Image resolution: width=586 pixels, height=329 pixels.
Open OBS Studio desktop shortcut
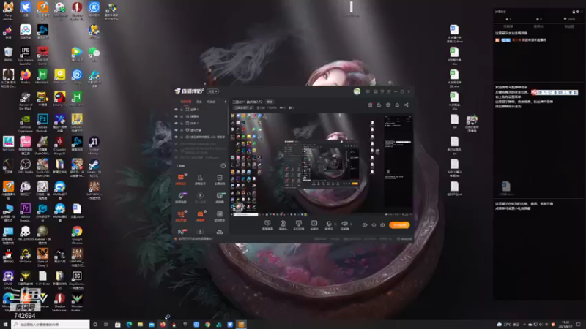[x=26, y=167]
